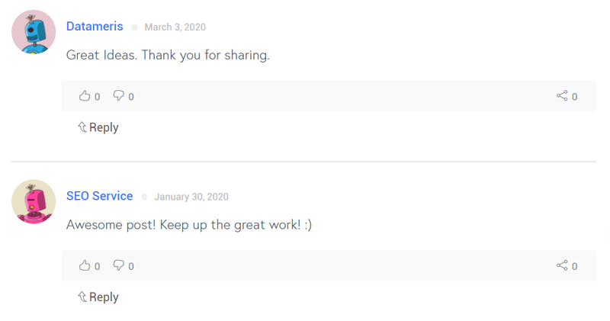Dislike the SEO Service comment with thumbs down
The height and width of the screenshot is (321, 610).
click(119, 265)
